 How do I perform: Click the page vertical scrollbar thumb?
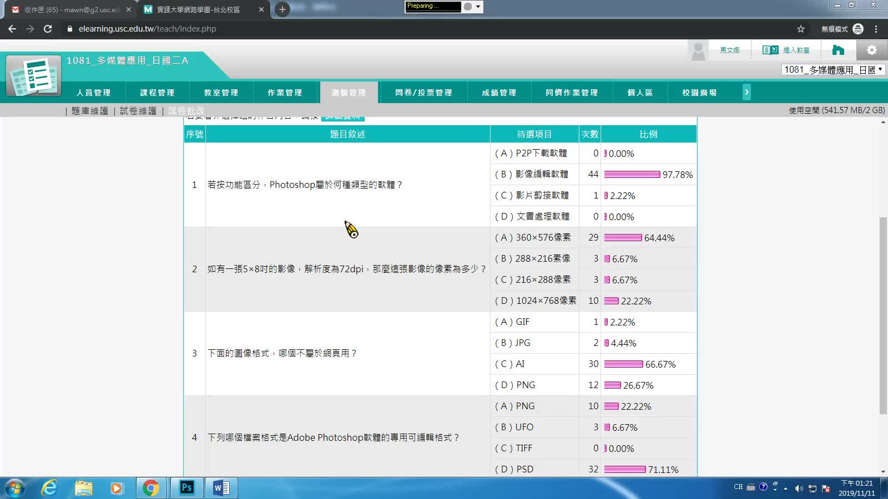click(x=883, y=316)
